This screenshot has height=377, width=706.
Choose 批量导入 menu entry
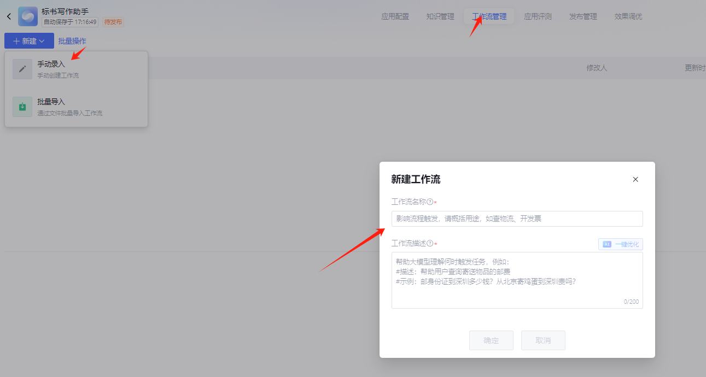76,107
